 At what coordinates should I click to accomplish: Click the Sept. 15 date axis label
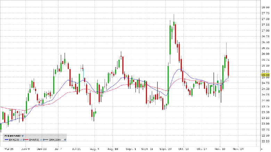(147, 149)
